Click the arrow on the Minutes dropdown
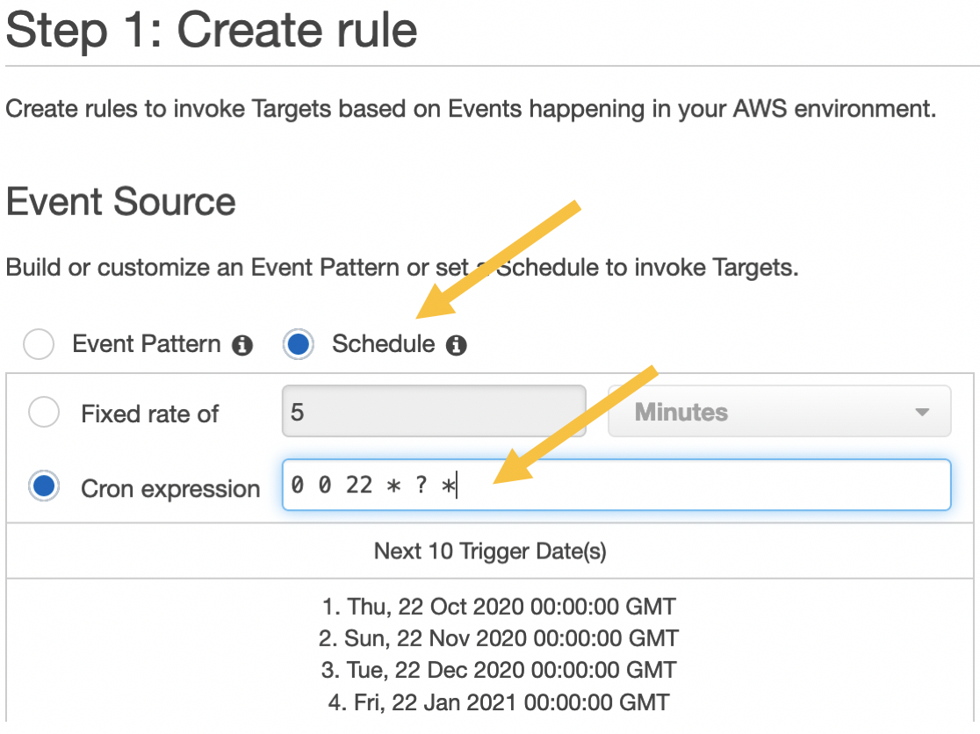 coord(921,412)
